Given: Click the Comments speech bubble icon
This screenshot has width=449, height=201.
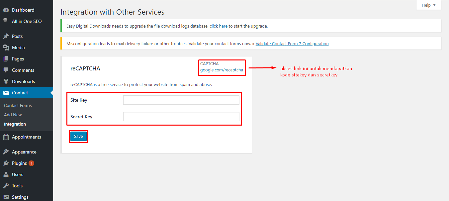Looking at the screenshot, I should (x=6, y=70).
